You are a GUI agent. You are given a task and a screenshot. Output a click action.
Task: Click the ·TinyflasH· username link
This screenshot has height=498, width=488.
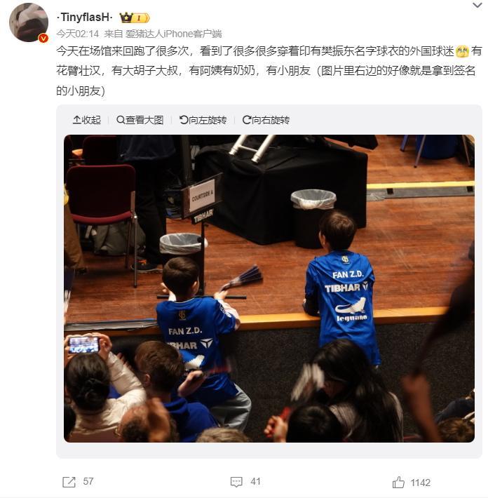click(x=84, y=17)
